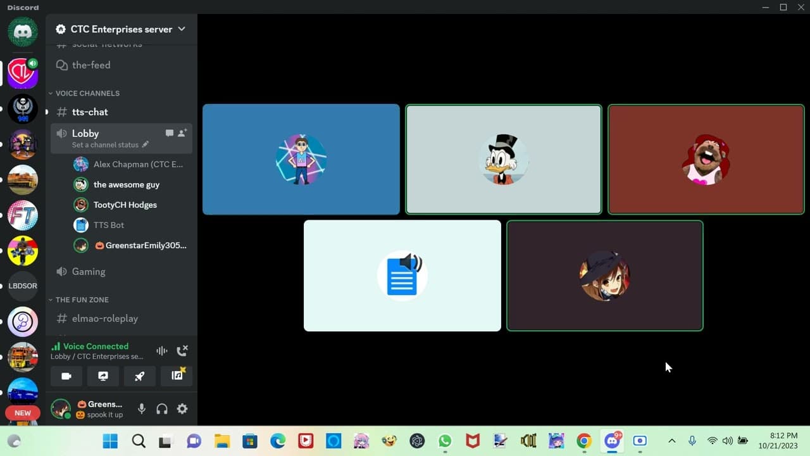The height and width of the screenshot is (456, 810).
Task: Launch Microsoft Edge from the taskbar
Action: (x=277, y=441)
